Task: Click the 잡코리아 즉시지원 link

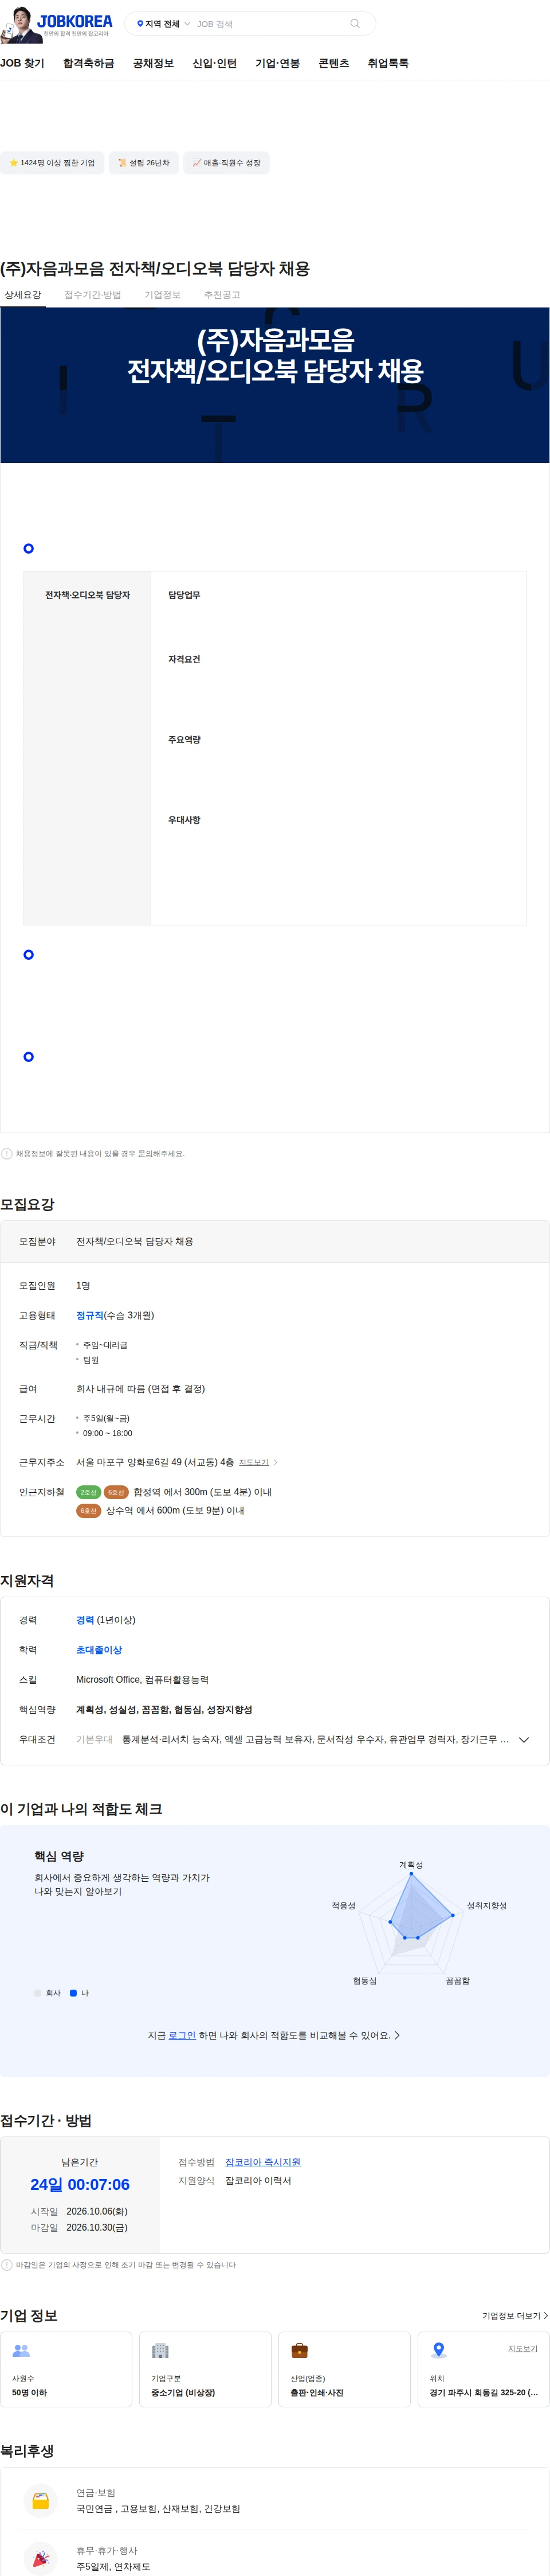Action: [x=262, y=2162]
